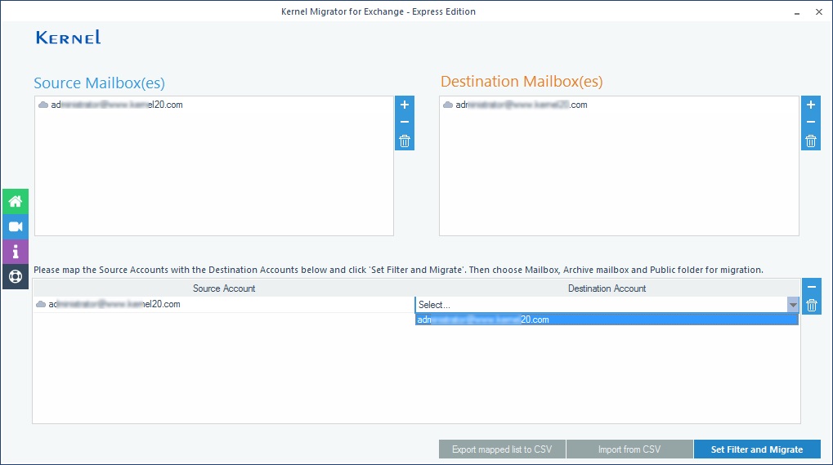Remove mapping row with minus icon
The height and width of the screenshot is (465, 833).
(x=811, y=287)
